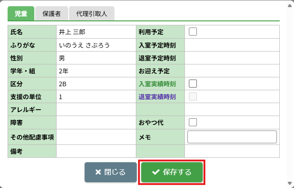Toggle the おやつ代 checkbox
294x188 pixels.
pos(193,122)
